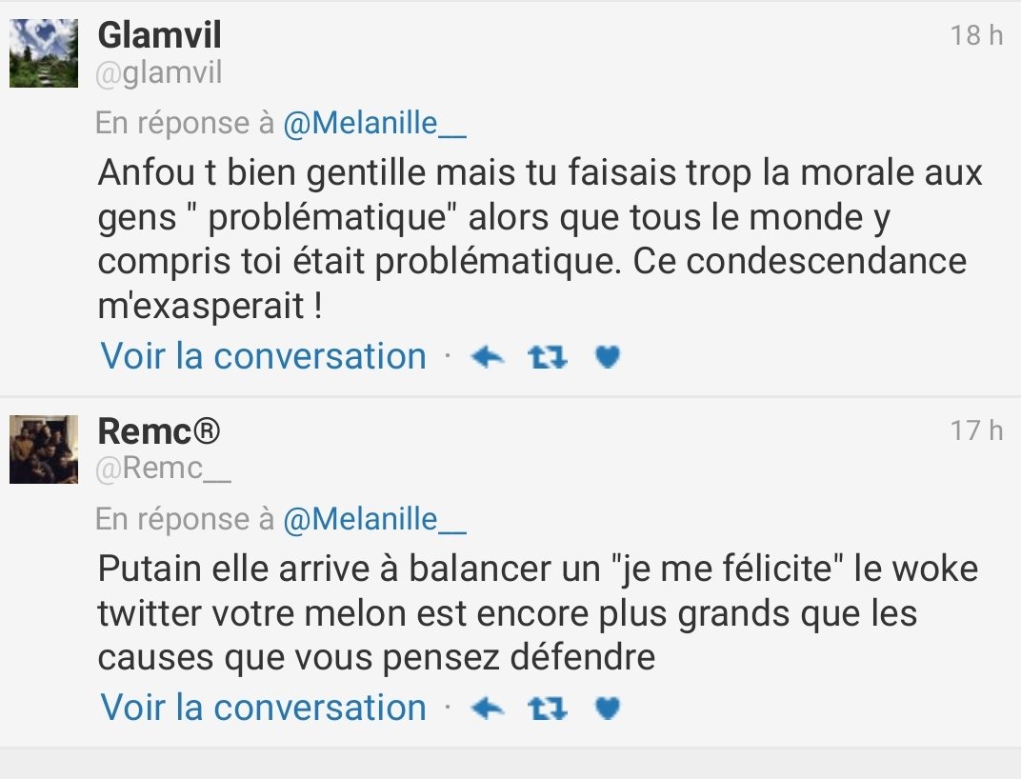Open tweet text starting with "Putain elle arrive"
Image resolution: width=1021 pixels, height=779 pixels.
coord(538,613)
